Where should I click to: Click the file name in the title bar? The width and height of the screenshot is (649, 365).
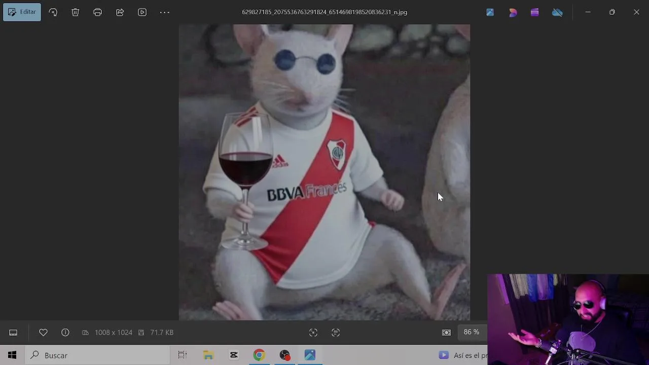324,12
